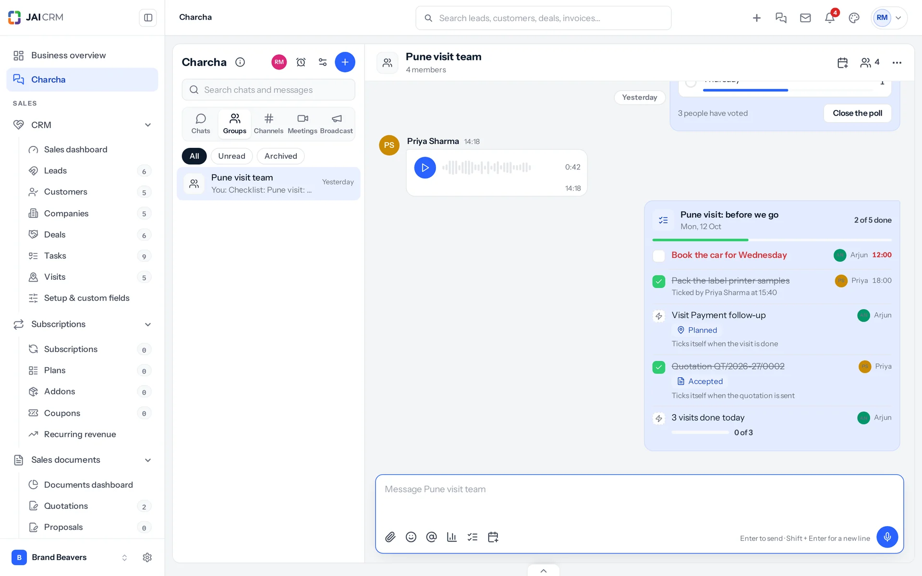Open notifications bell with badge 4
The width and height of the screenshot is (922, 576).
[830, 18]
